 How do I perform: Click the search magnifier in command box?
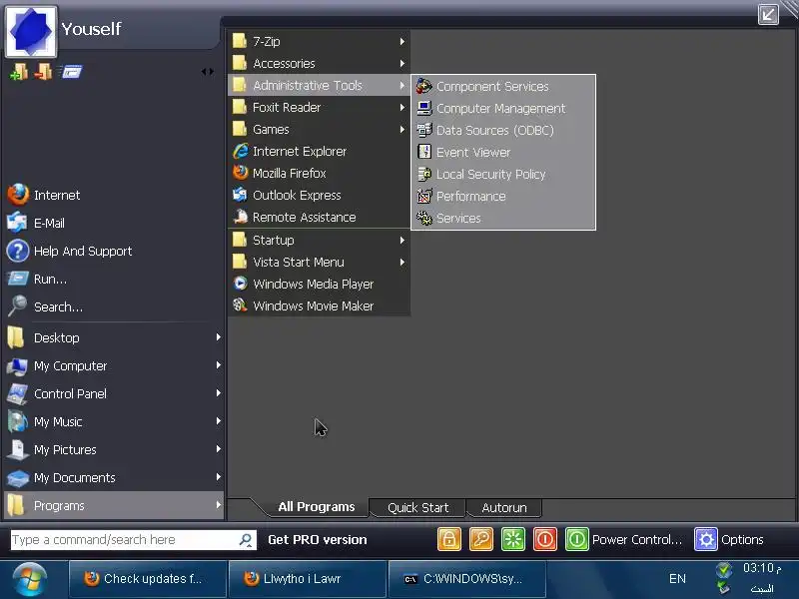click(246, 540)
